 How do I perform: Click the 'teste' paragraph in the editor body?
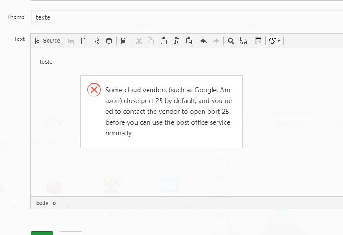[46, 62]
